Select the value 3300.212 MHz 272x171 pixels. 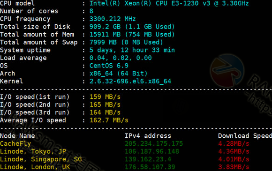(x=113, y=19)
